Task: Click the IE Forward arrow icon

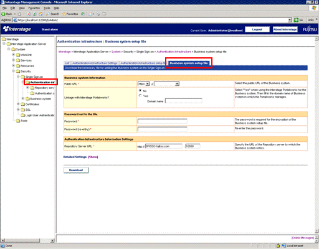Action: click(x=19, y=14)
